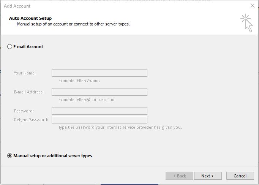
Task: Go back with the Back button
Action: click(179, 176)
